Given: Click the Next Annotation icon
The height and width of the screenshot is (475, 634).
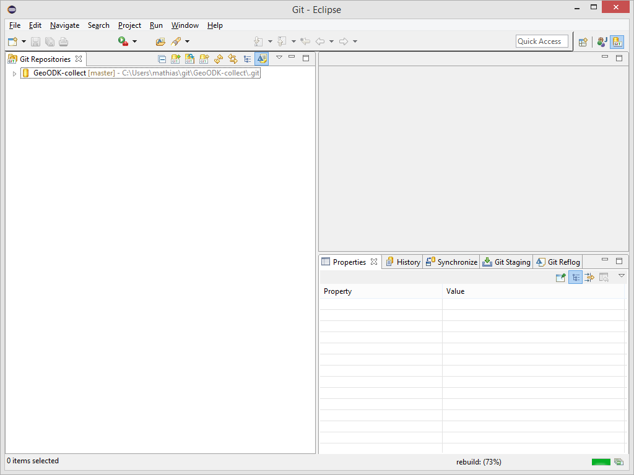Looking at the screenshot, I should [258, 41].
